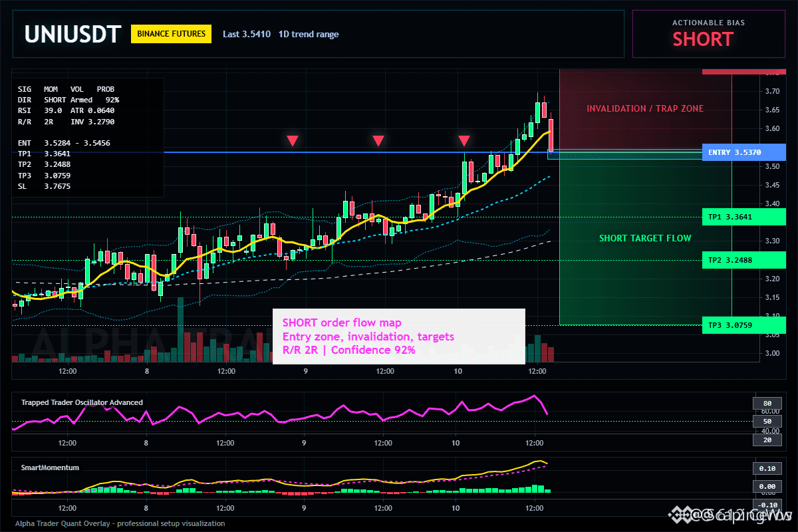Select the UNIUSDT symbol title
The image size is (798, 532).
(x=72, y=34)
